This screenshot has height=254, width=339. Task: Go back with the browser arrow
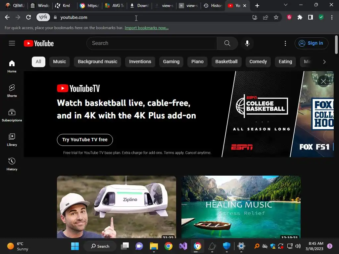[7, 17]
